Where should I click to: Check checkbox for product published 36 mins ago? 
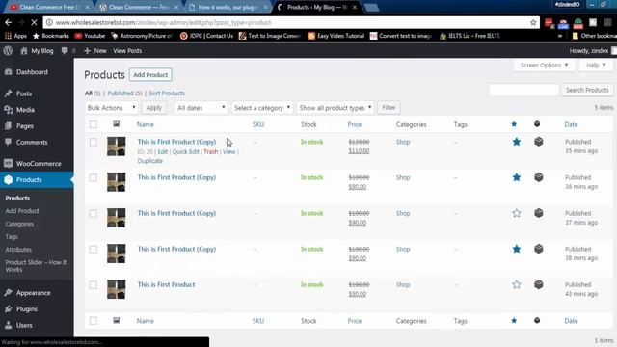(94, 177)
